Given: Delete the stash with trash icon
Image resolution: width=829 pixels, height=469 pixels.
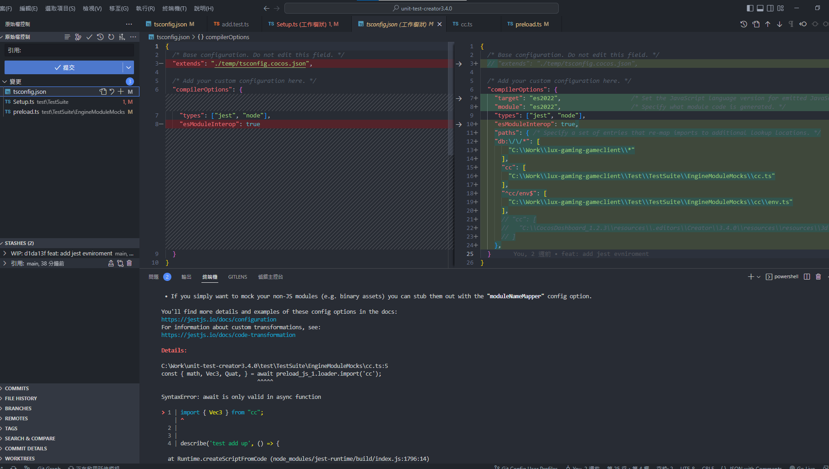Looking at the screenshot, I should (x=129, y=263).
